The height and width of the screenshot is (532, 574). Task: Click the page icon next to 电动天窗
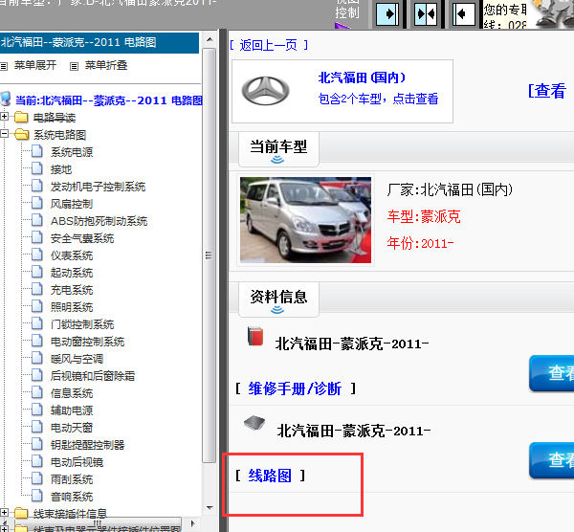(37, 427)
